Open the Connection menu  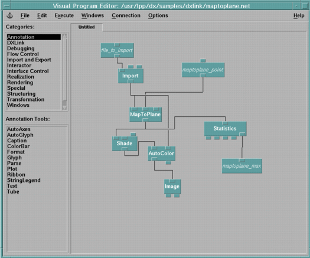[x=126, y=15]
